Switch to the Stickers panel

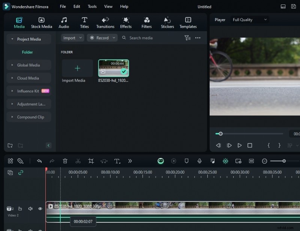(x=167, y=22)
